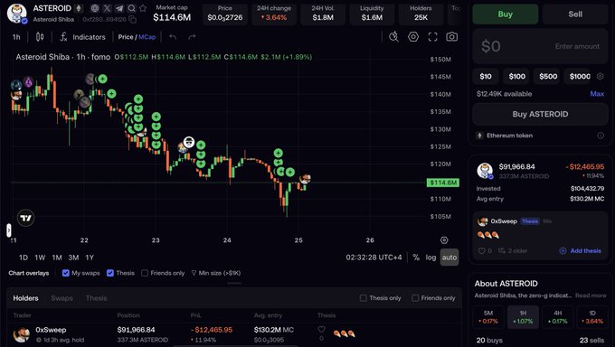Open the timezone 02:32:28 UTC+4 selector
This screenshot has width=615, height=347.
click(x=374, y=258)
